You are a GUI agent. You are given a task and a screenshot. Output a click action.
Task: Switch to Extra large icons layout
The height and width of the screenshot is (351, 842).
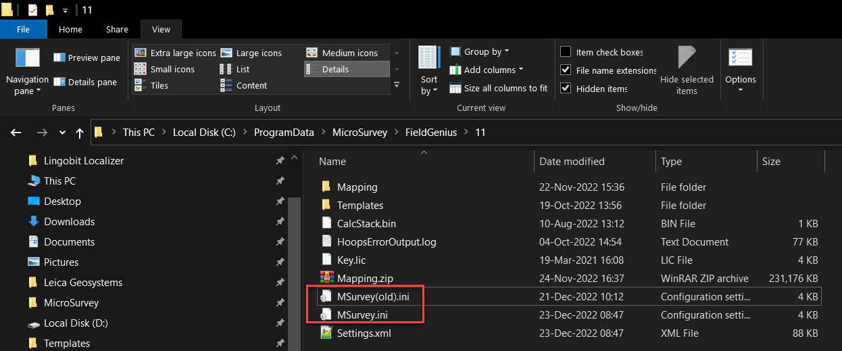(175, 53)
